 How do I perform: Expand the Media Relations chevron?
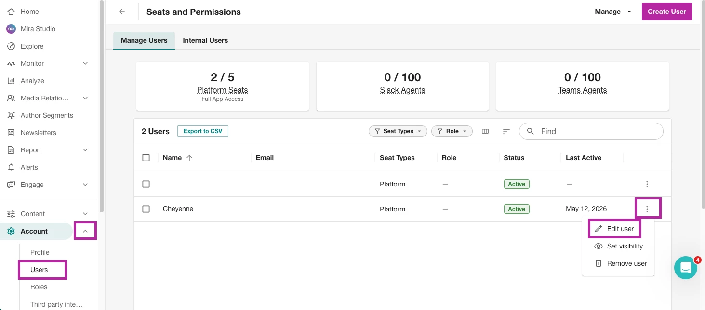point(85,98)
